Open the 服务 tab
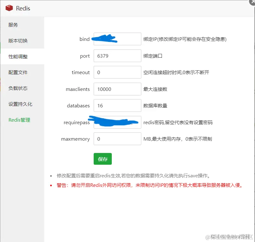 click(x=22, y=25)
